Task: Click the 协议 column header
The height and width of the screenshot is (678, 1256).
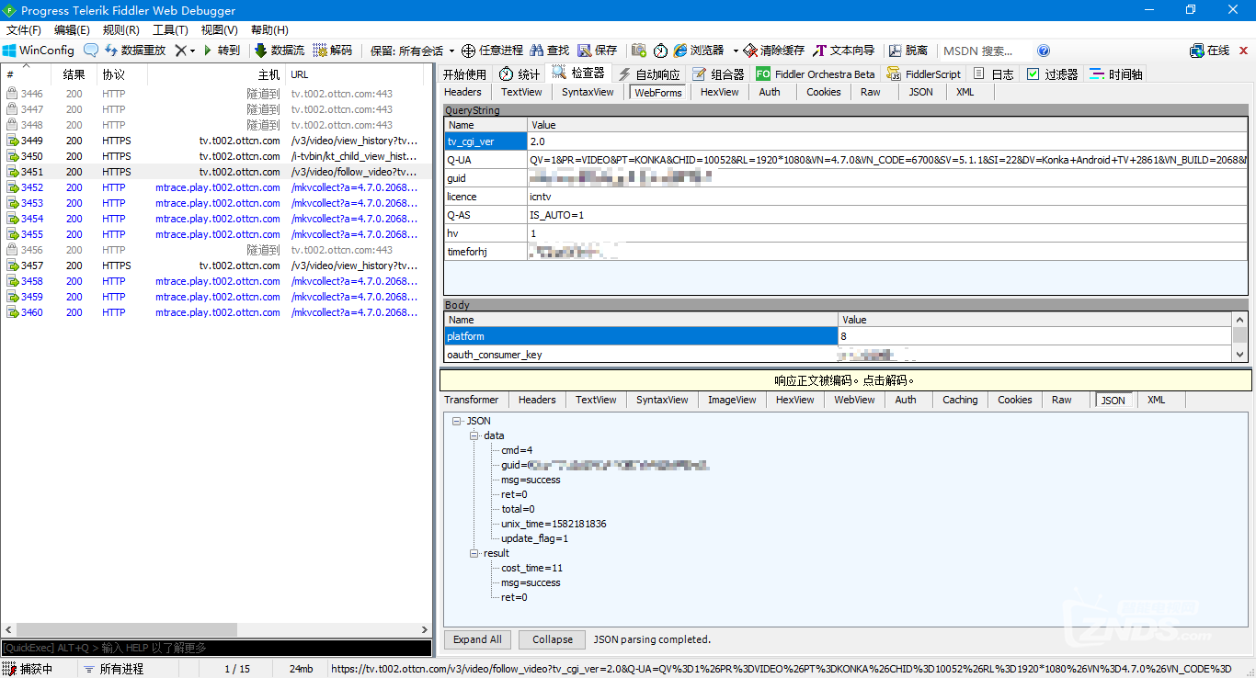Action: [x=122, y=74]
